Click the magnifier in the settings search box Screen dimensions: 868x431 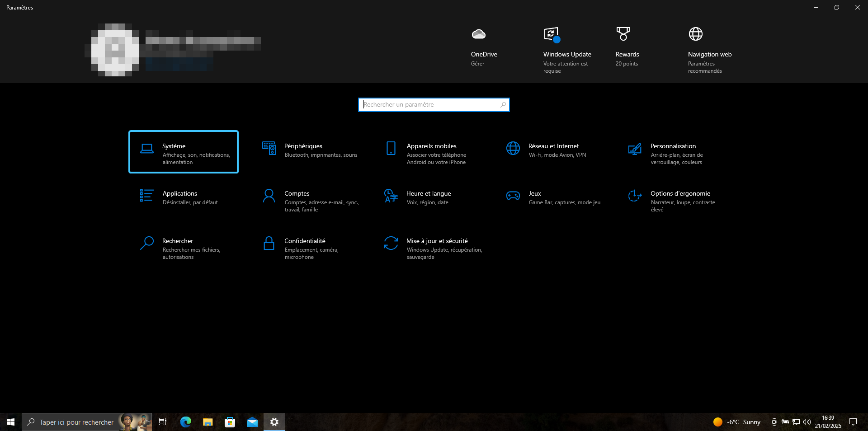[x=503, y=105]
